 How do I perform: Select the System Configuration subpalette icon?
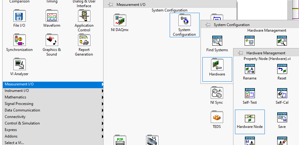pos(184,20)
